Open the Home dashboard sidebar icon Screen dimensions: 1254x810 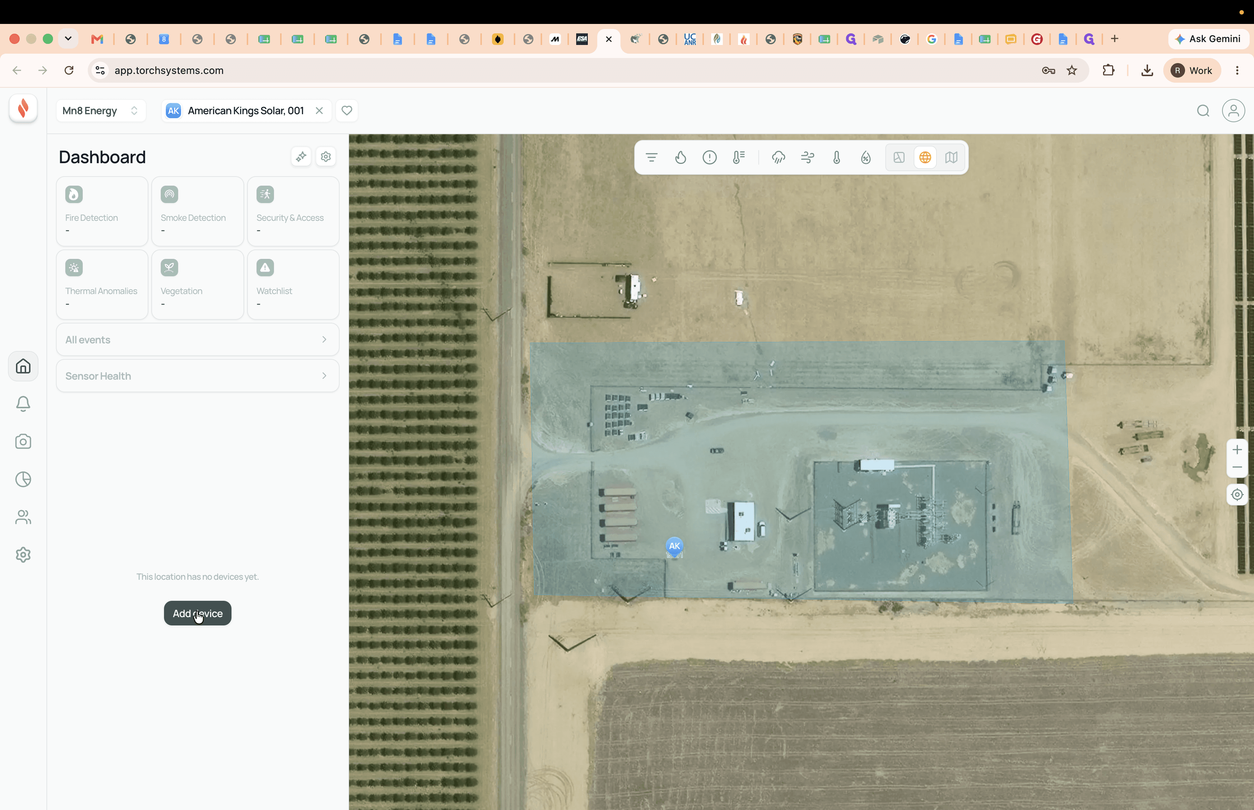click(x=23, y=366)
